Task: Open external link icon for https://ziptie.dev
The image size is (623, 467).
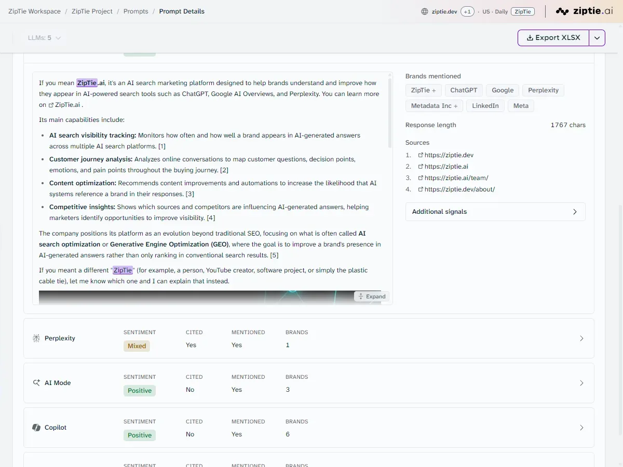Action: click(x=421, y=155)
